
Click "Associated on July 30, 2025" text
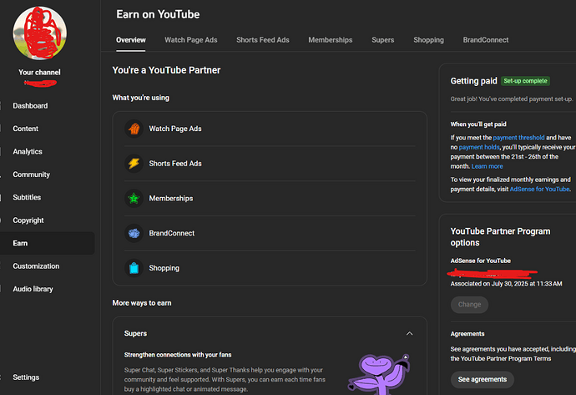[506, 284]
